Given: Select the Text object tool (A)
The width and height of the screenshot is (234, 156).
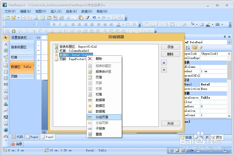Looking at the screenshot, I should (6, 44).
